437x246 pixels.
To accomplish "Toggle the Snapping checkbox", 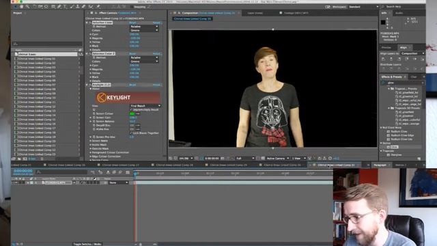I will (132, 7).
